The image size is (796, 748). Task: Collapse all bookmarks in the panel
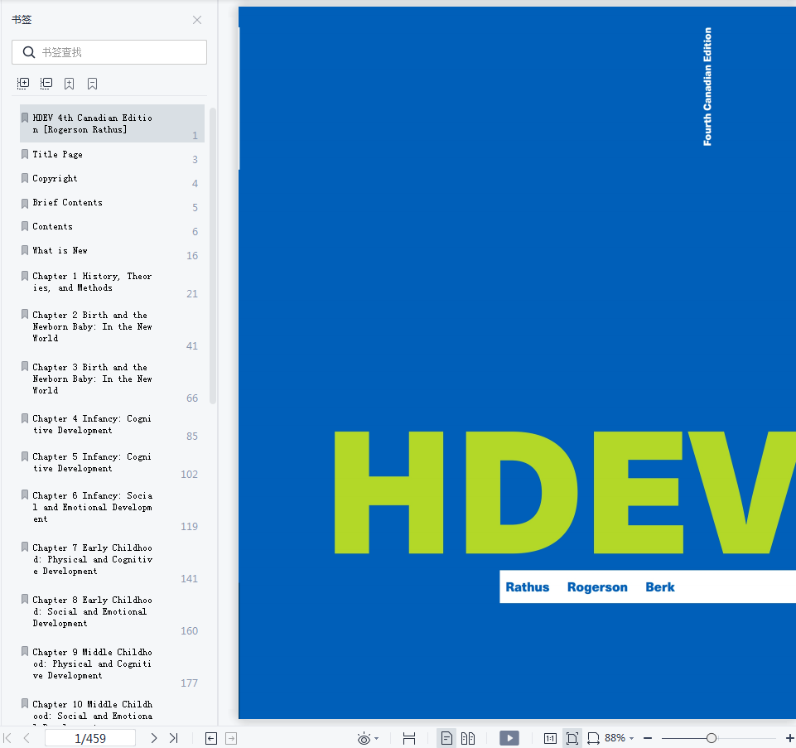[x=46, y=84]
